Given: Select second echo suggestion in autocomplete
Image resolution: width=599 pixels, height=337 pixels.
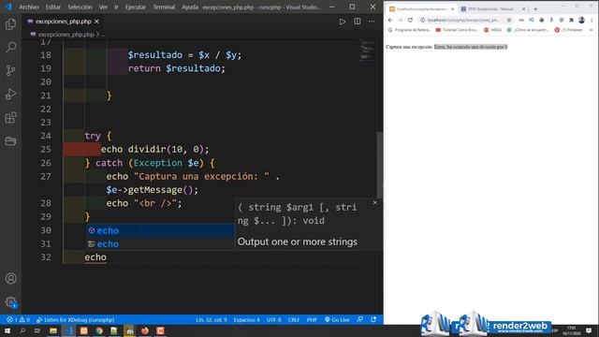Looking at the screenshot, I should tap(160, 243).
